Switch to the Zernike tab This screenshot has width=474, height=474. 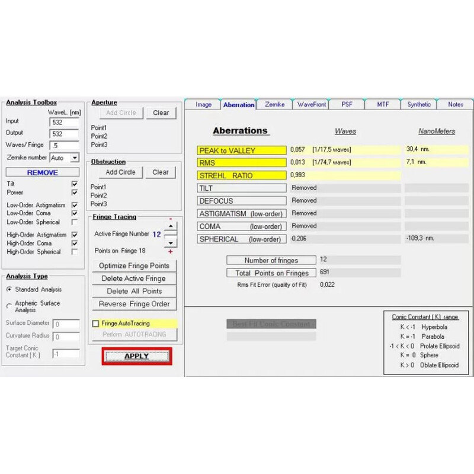pos(275,104)
